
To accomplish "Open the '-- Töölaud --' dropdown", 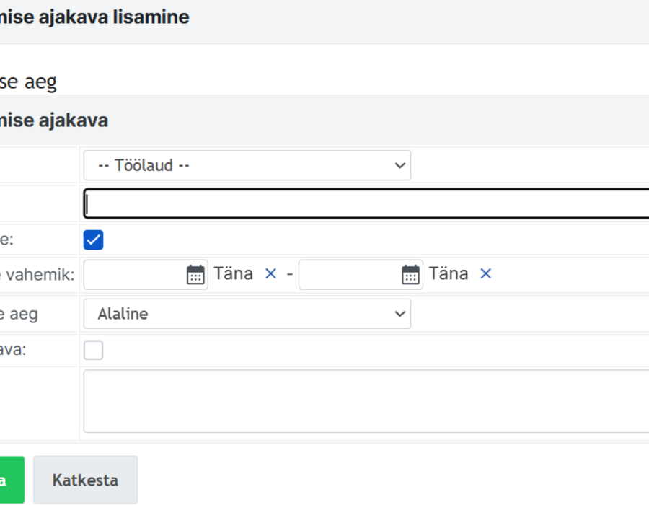I will pyautogui.click(x=247, y=165).
